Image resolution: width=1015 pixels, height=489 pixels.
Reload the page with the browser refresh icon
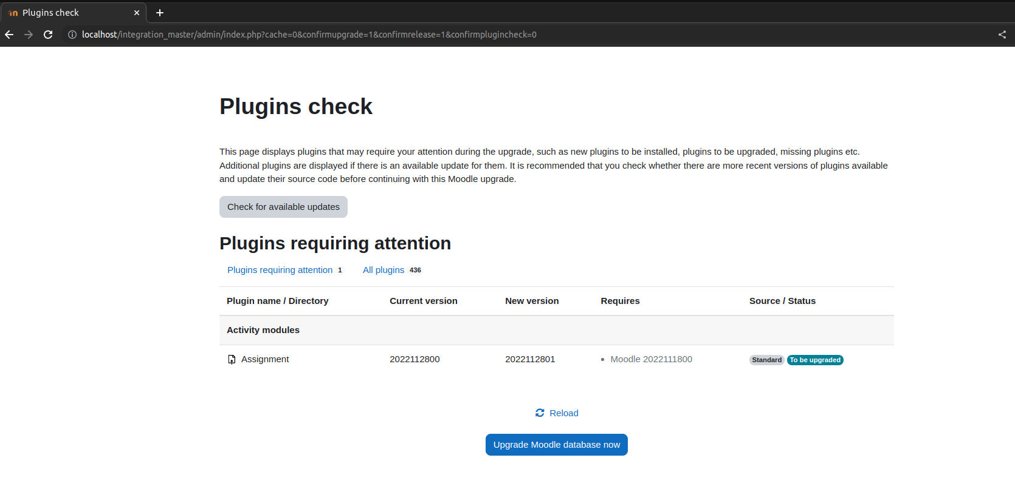[48, 35]
